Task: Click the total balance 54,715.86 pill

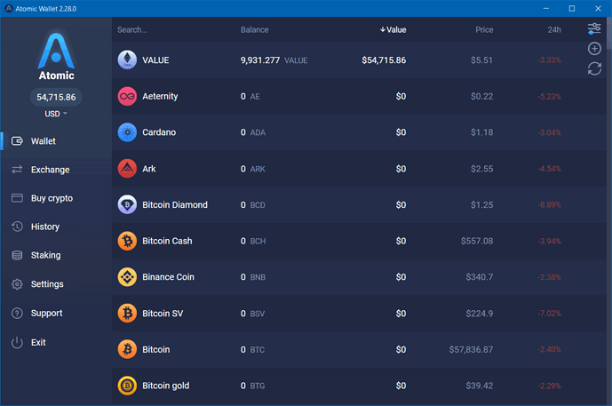Action: [x=56, y=97]
